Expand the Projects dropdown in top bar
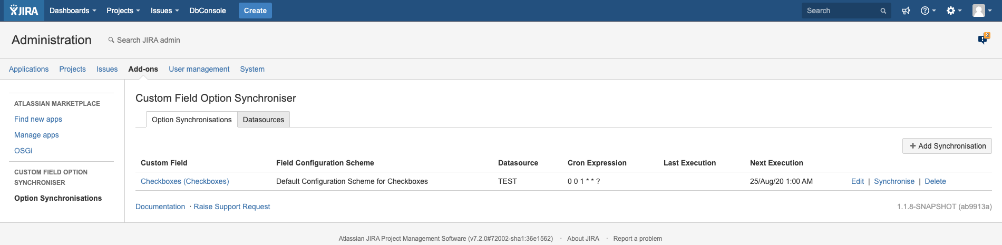 tap(123, 11)
